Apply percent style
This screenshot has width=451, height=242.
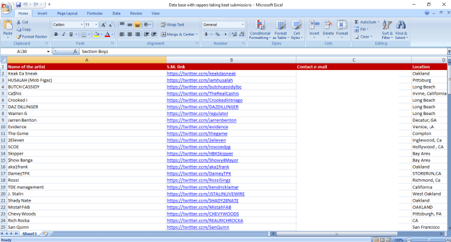pos(218,34)
